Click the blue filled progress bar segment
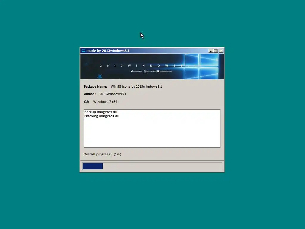This screenshot has height=229, width=305. pos(93,166)
